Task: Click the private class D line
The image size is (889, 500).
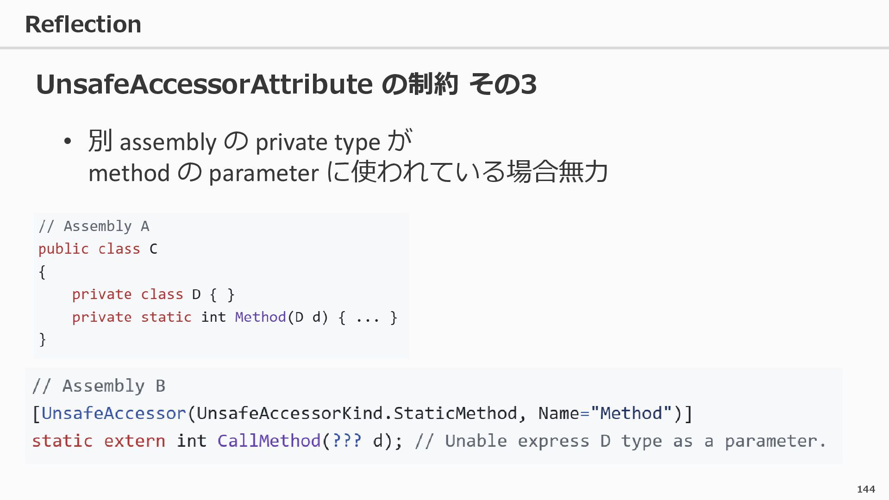Action: pyautogui.click(x=153, y=294)
